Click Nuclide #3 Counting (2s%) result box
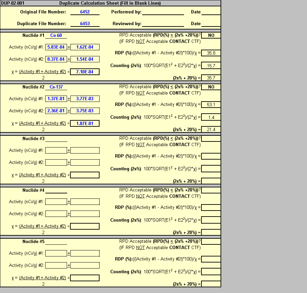This screenshot has height=293, width=307. tap(211, 169)
